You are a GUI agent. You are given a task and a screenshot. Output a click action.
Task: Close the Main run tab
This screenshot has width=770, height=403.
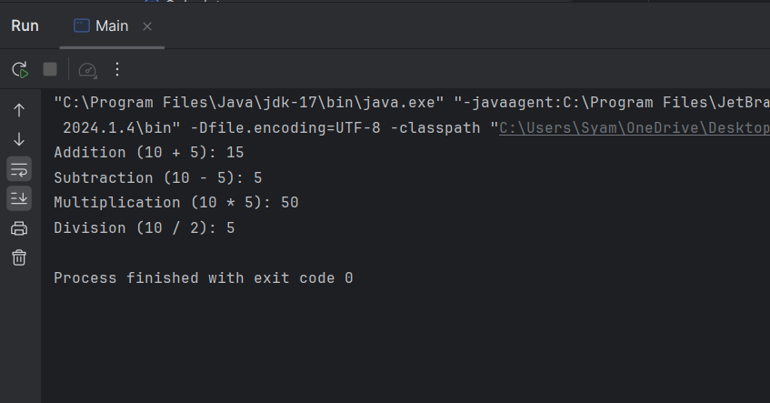(147, 26)
